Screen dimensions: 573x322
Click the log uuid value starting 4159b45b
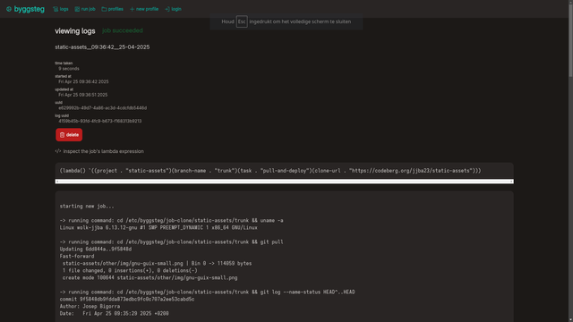click(100, 122)
